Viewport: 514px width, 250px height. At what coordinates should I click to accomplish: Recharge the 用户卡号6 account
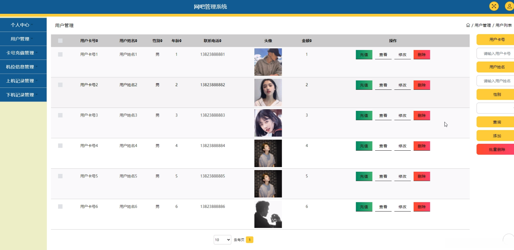pos(364,207)
